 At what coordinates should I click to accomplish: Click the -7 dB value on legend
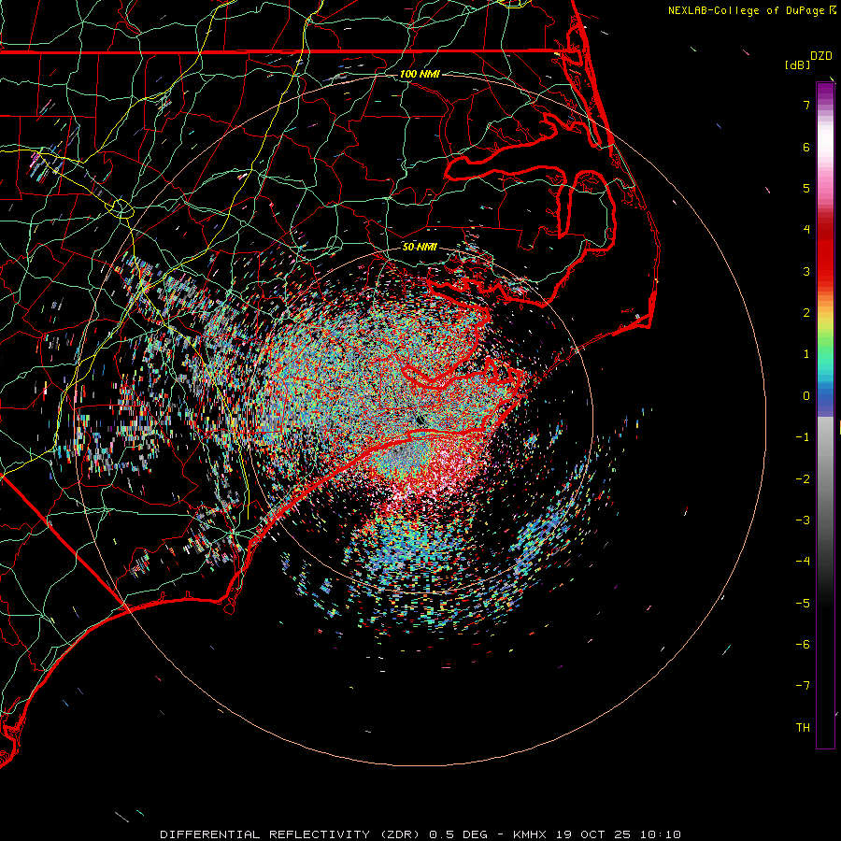click(x=803, y=686)
